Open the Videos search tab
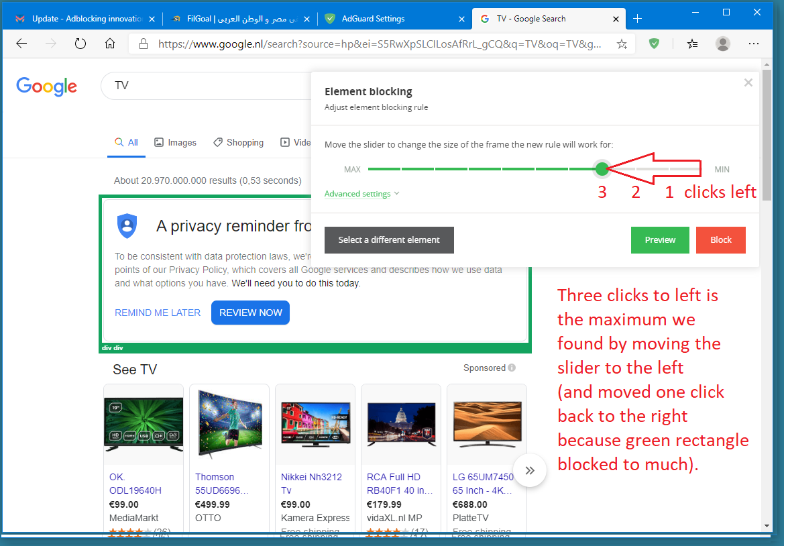 (x=295, y=142)
